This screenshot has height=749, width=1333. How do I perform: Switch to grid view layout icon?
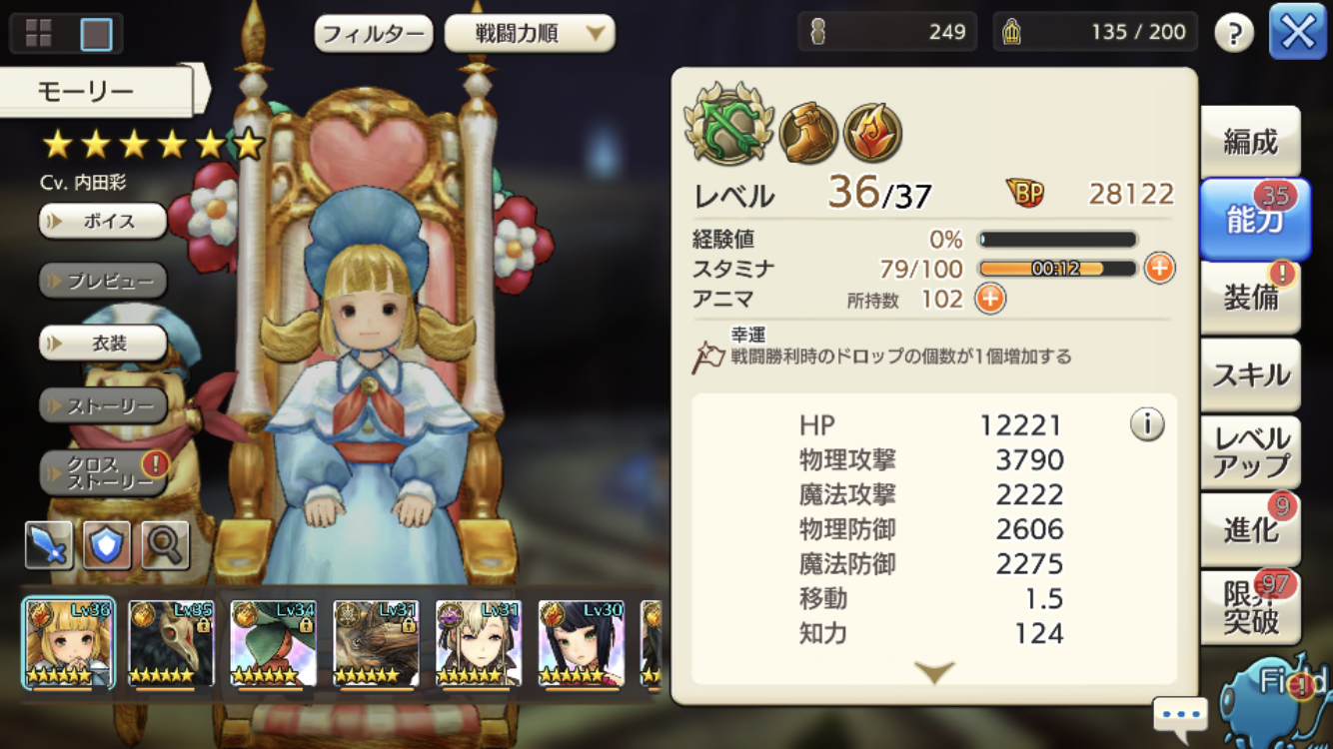(39, 33)
